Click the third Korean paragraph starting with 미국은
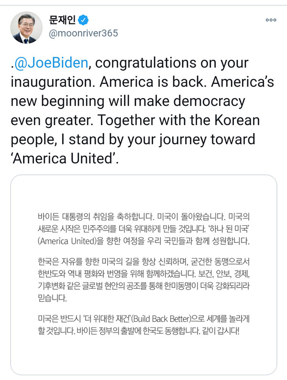 point(143,325)
